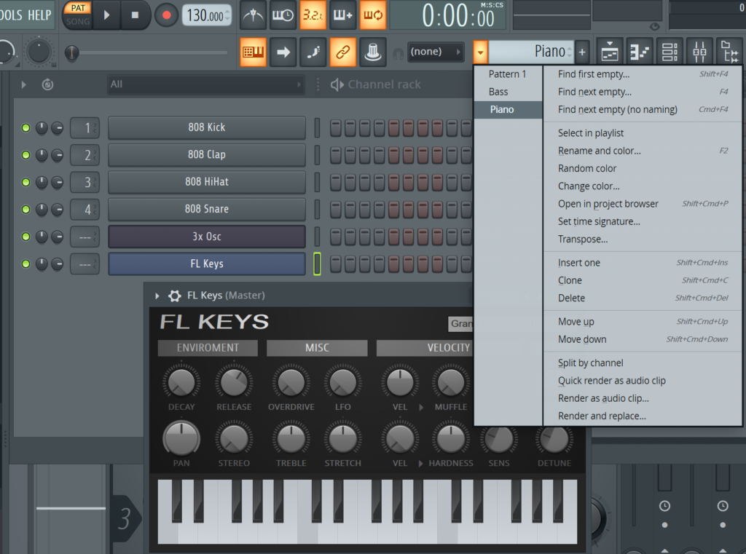Toggle the countdown before recording icon

(x=313, y=15)
